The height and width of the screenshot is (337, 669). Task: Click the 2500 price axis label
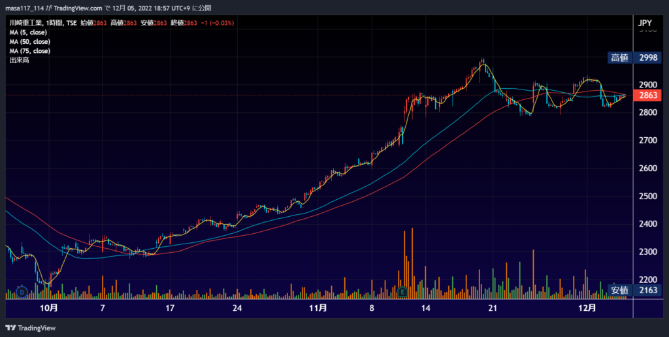(x=647, y=196)
